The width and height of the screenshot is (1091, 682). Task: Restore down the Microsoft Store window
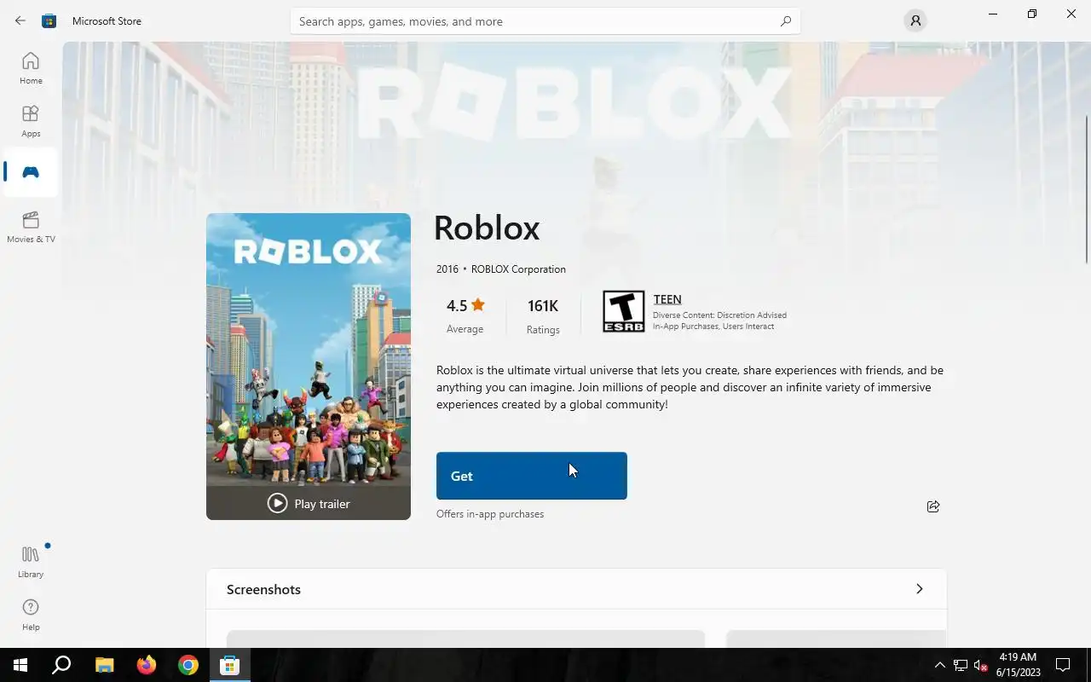click(x=1032, y=14)
